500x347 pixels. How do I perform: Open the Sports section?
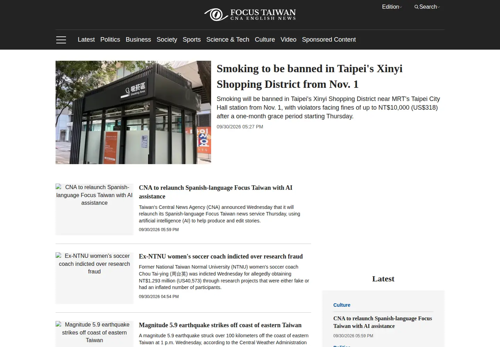[x=192, y=40]
